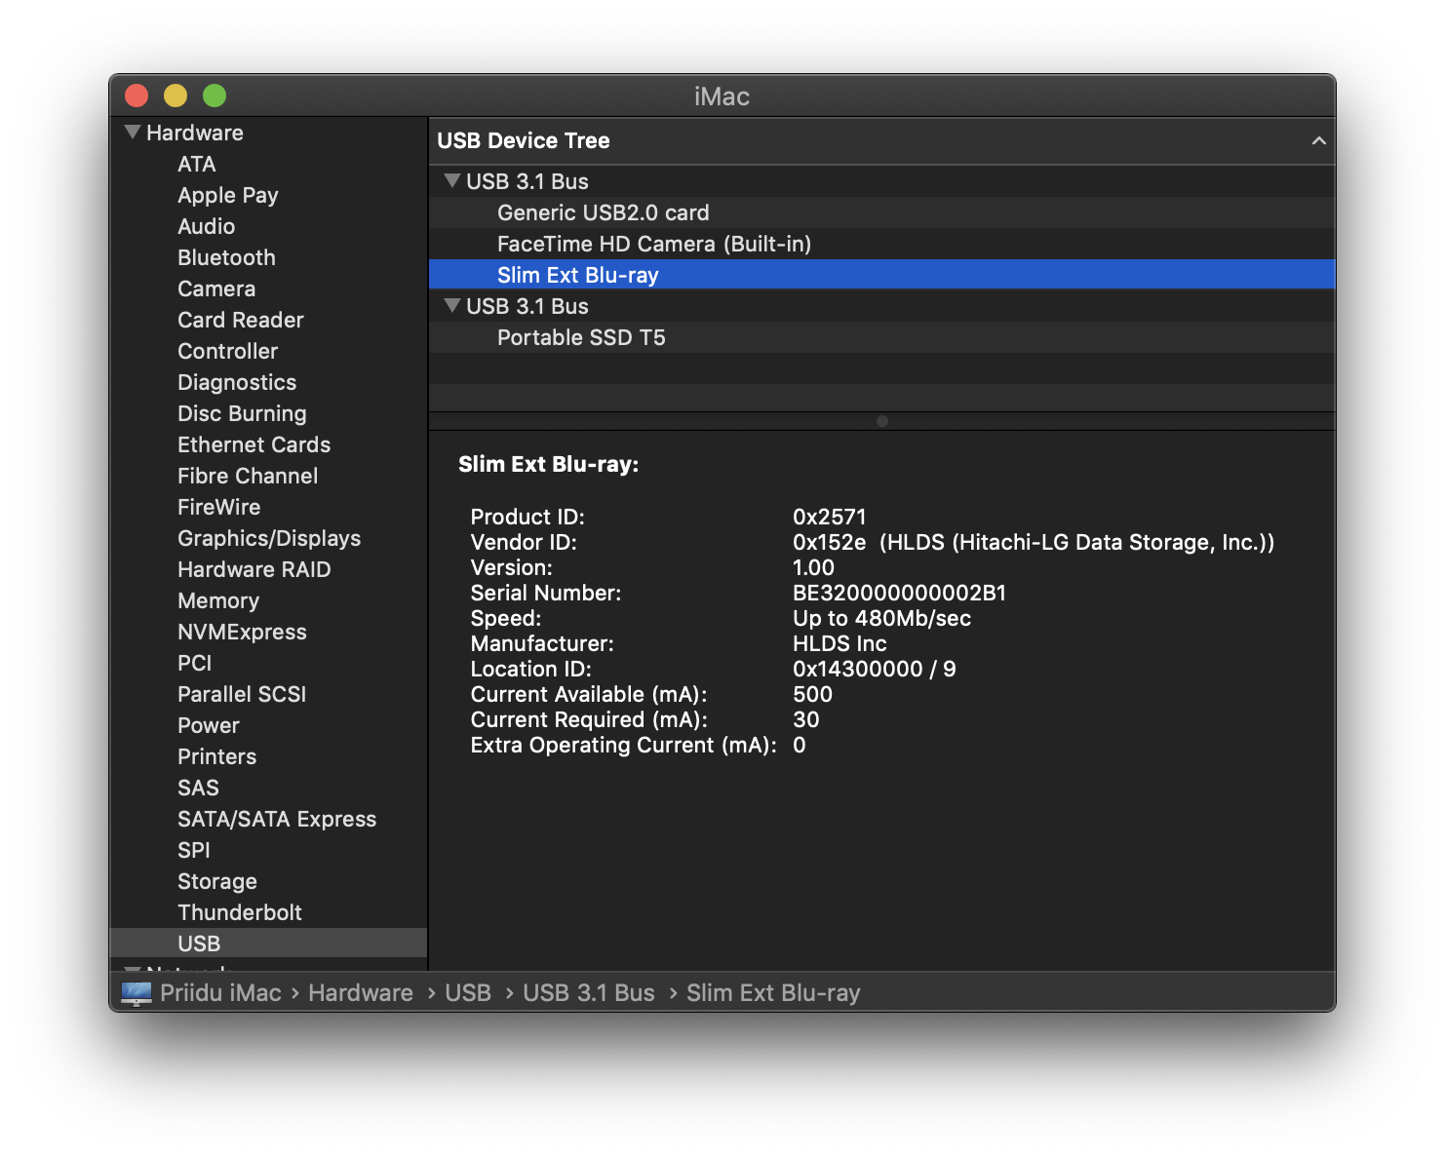This screenshot has width=1445, height=1156.
Task: Select Diagnostics in sidebar
Action: coord(237,382)
